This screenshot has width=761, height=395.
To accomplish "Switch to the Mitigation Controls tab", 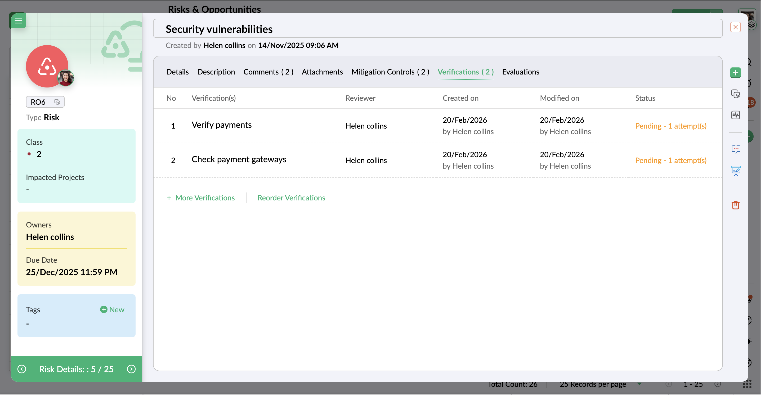I will pos(390,72).
